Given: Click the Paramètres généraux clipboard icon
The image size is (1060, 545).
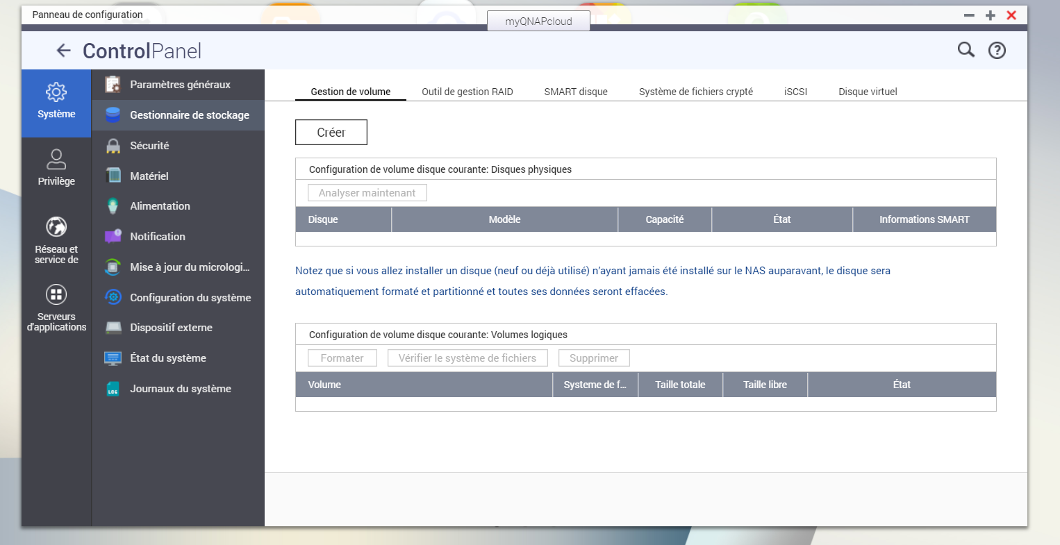Looking at the screenshot, I should [x=113, y=85].
